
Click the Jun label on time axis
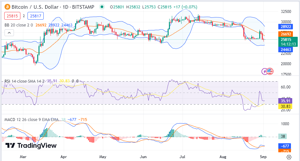pyautogui.click(x=143, y=157)
